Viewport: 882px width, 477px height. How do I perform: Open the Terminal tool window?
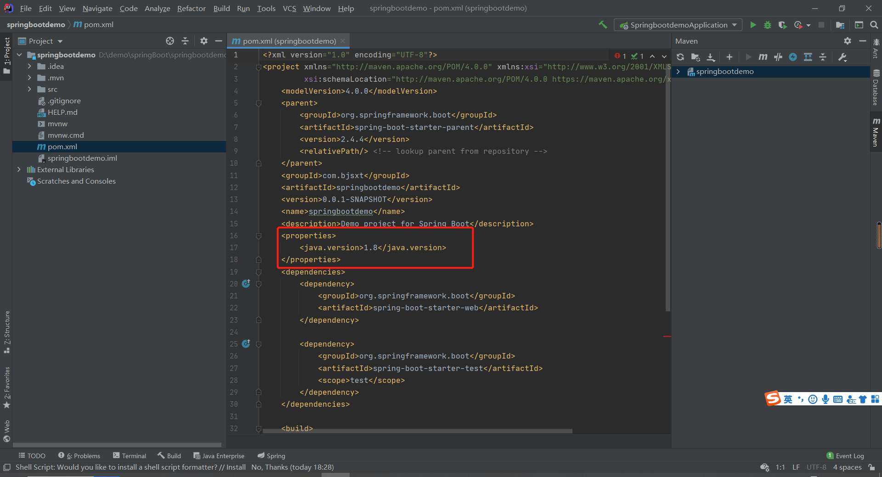coord(130,456)
